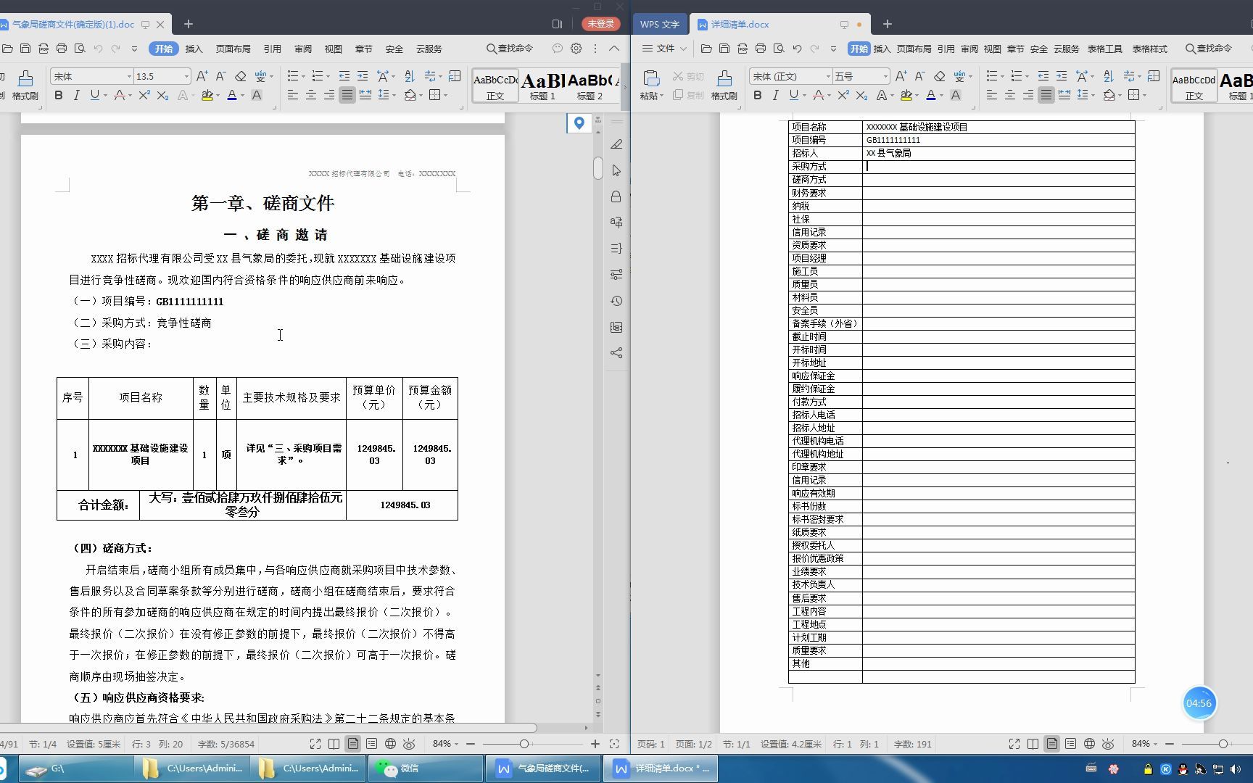The image size is (1253, 783).
Task: Open 审阅 tab in right window
Action: [969, 49]
